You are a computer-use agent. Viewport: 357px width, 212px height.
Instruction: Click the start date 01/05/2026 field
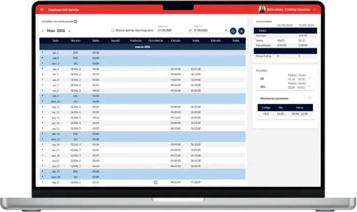click(x=173, y=31)
